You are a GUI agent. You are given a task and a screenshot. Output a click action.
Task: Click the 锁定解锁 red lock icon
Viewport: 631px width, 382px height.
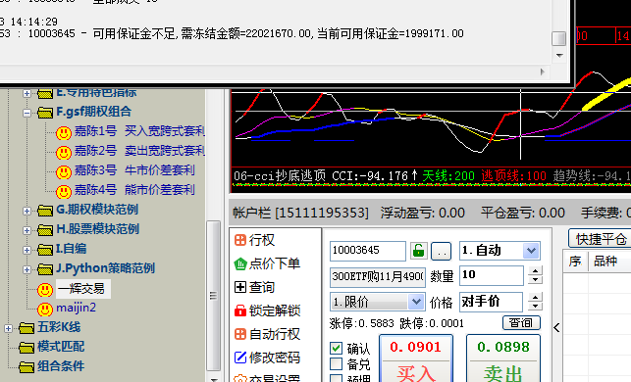tap(240, 310)
